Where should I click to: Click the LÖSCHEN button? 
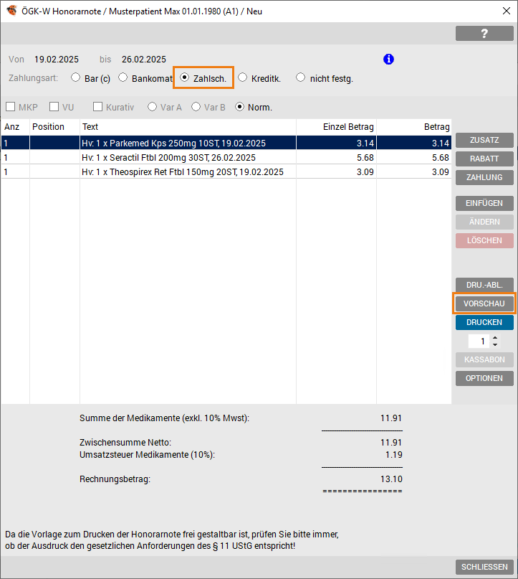[484, 241]
